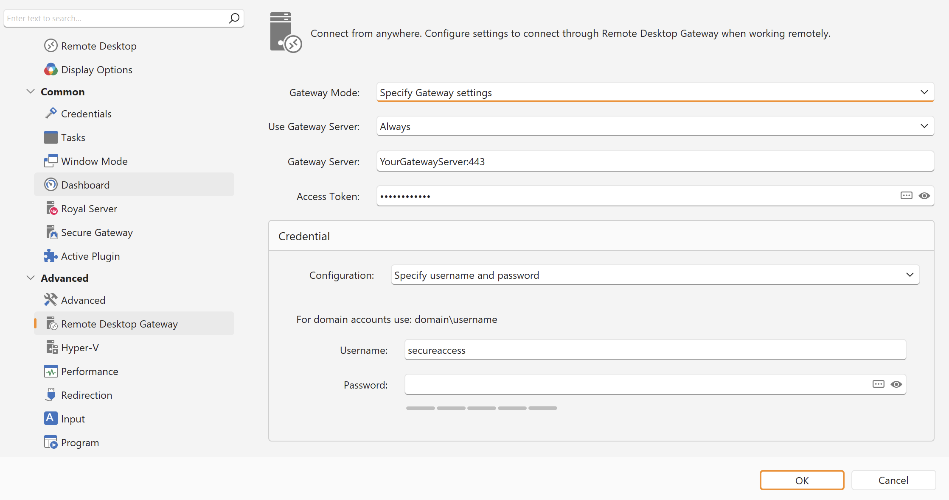Click the Access Token generator icon
949x500 pixels.
pyautogui.click(x=906, y=196)
